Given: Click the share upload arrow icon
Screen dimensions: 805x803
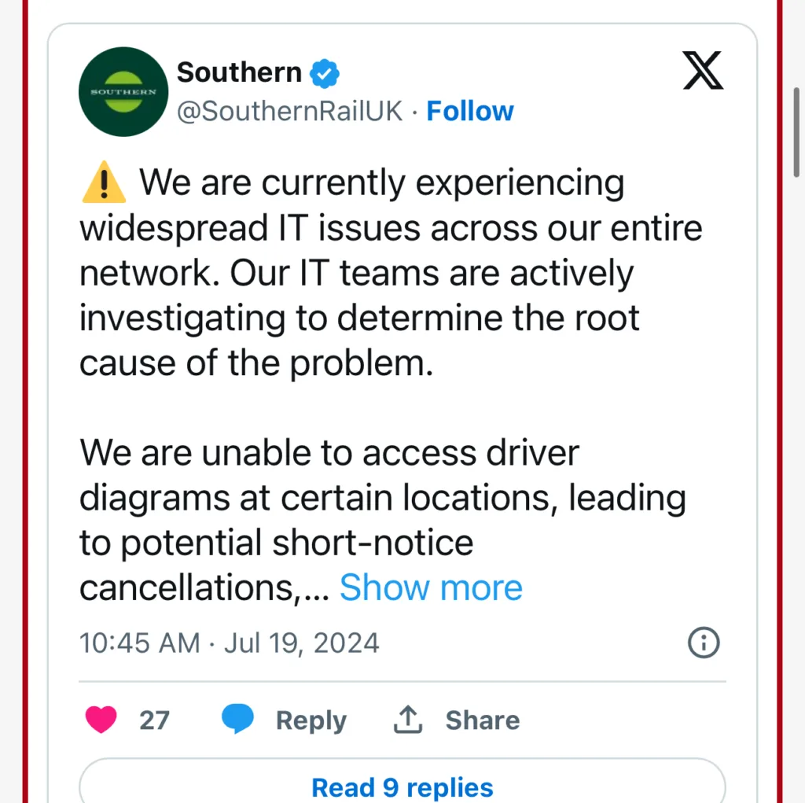Looking at the screenshot, I should 408,720.
